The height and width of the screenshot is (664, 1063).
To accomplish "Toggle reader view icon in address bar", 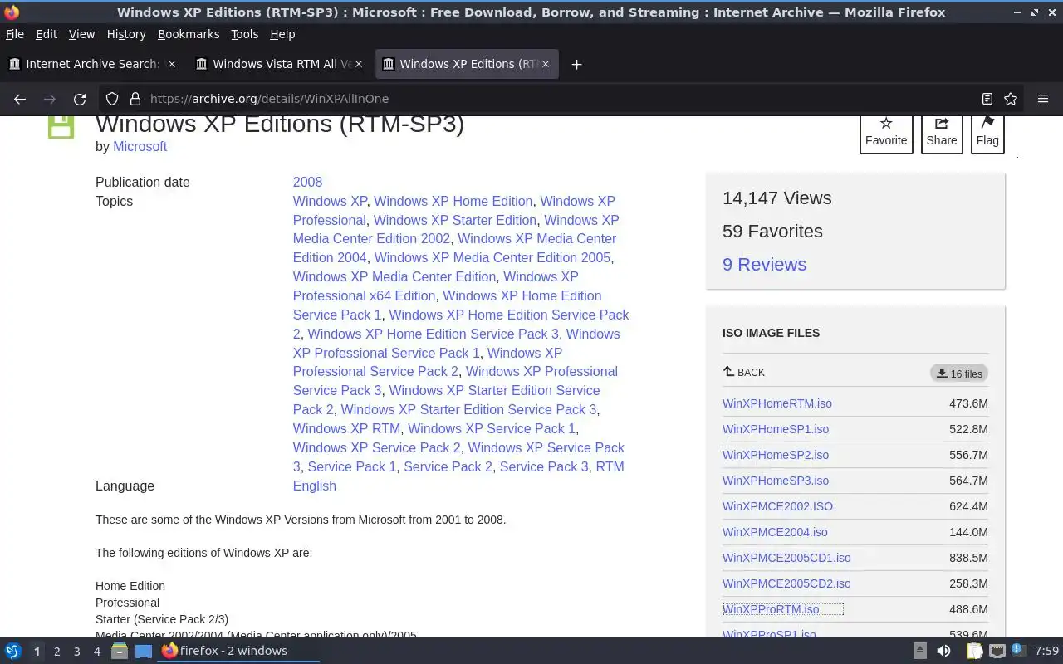I will (x=987, y=99).
